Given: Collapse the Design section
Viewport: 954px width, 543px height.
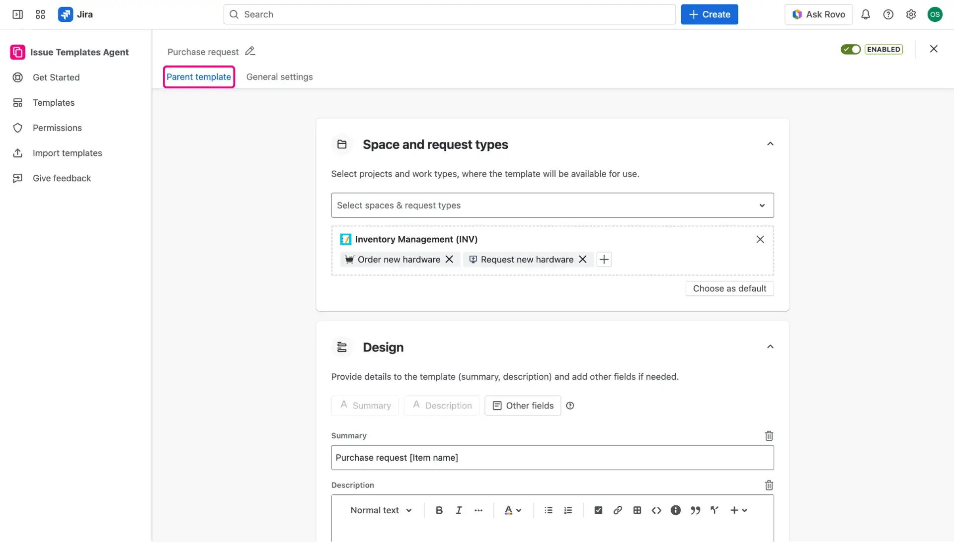Looking at the screenshot, I should (x=770, y=346).
